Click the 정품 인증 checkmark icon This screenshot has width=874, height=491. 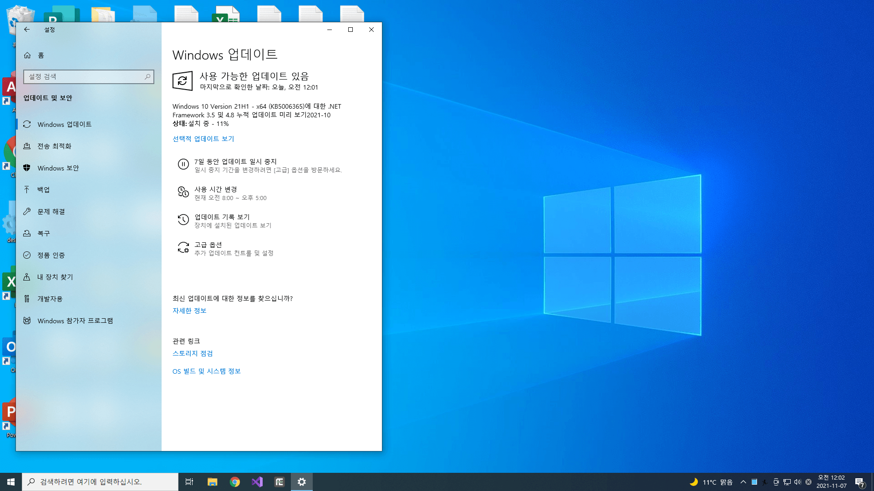[x=27, y=255]
